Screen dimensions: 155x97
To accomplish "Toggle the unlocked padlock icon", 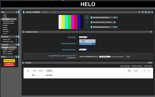I will pos(149,12).
